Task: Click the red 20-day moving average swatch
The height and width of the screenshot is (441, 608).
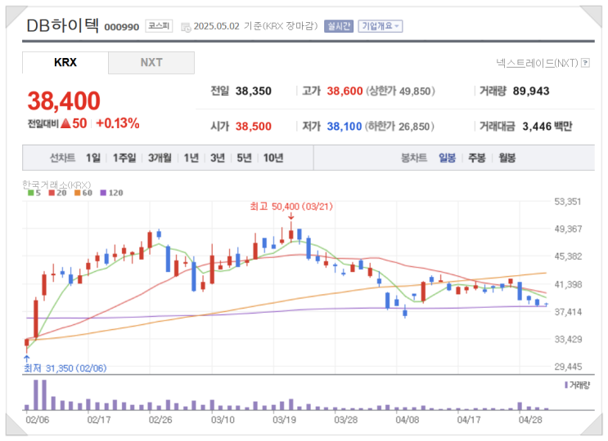Action: tap(52, 193)
